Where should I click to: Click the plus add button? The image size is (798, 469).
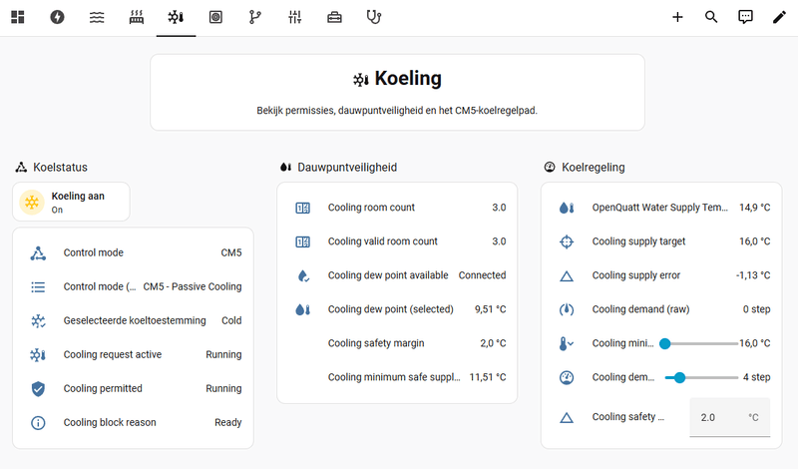point(677,17)
